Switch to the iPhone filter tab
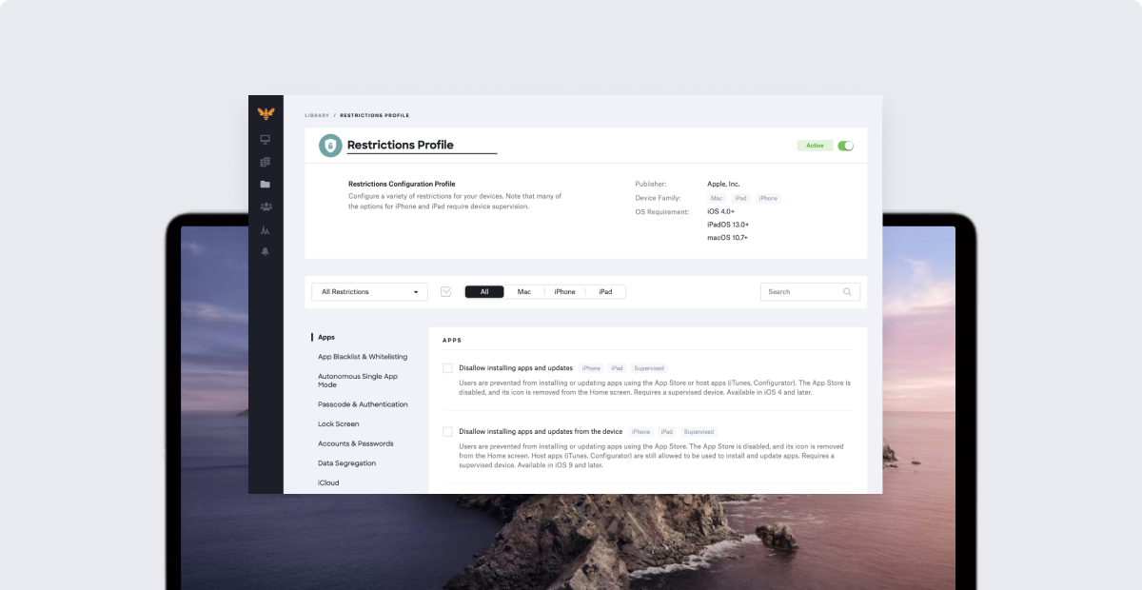 [x=564, y=292]
